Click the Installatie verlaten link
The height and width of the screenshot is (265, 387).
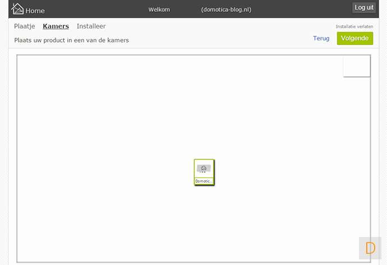pos(354,26)
